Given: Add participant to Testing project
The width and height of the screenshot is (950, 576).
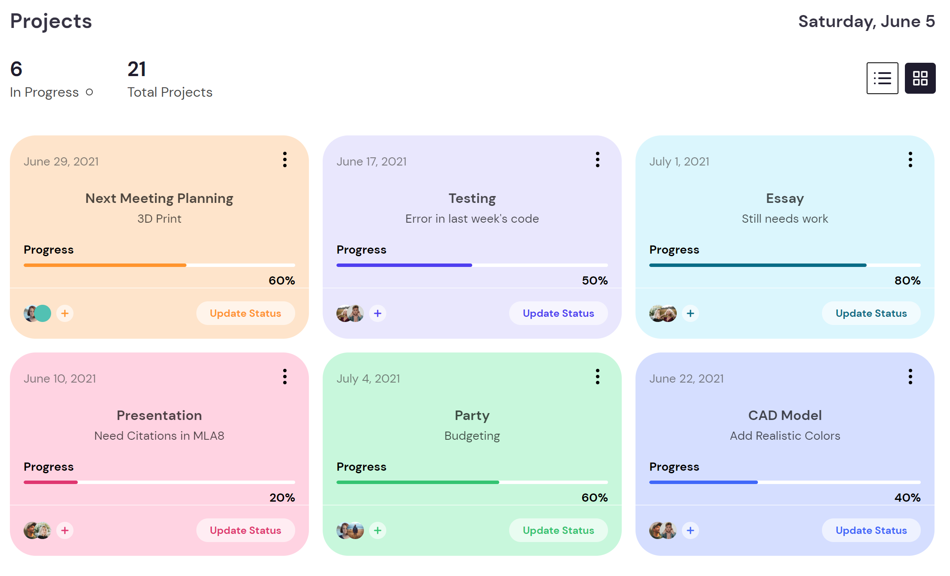Looking at the screenshot, I should pyautogui.click(x=378, y=313).
